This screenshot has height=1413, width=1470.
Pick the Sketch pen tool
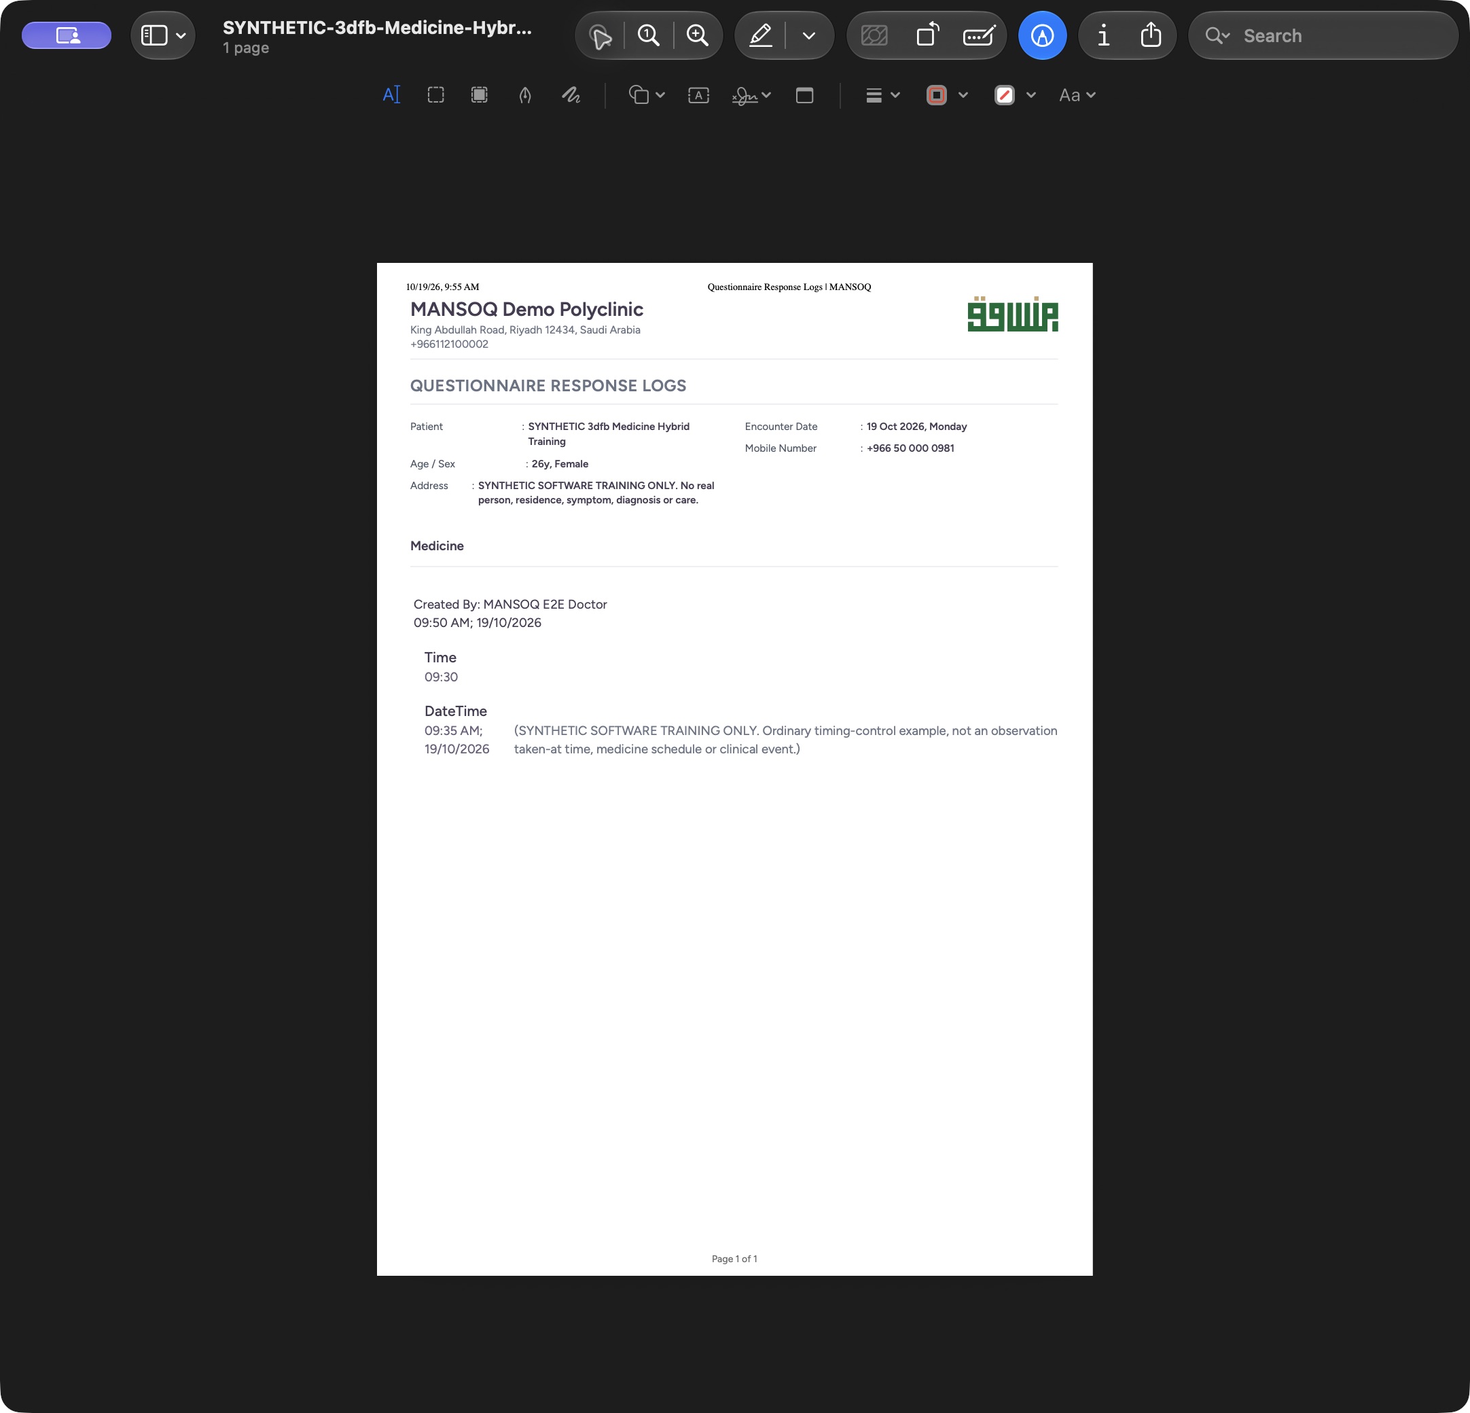pyautogui.click(x=525, y=95)
